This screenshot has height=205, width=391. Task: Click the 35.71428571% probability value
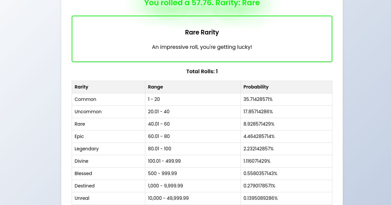point(258,99)
